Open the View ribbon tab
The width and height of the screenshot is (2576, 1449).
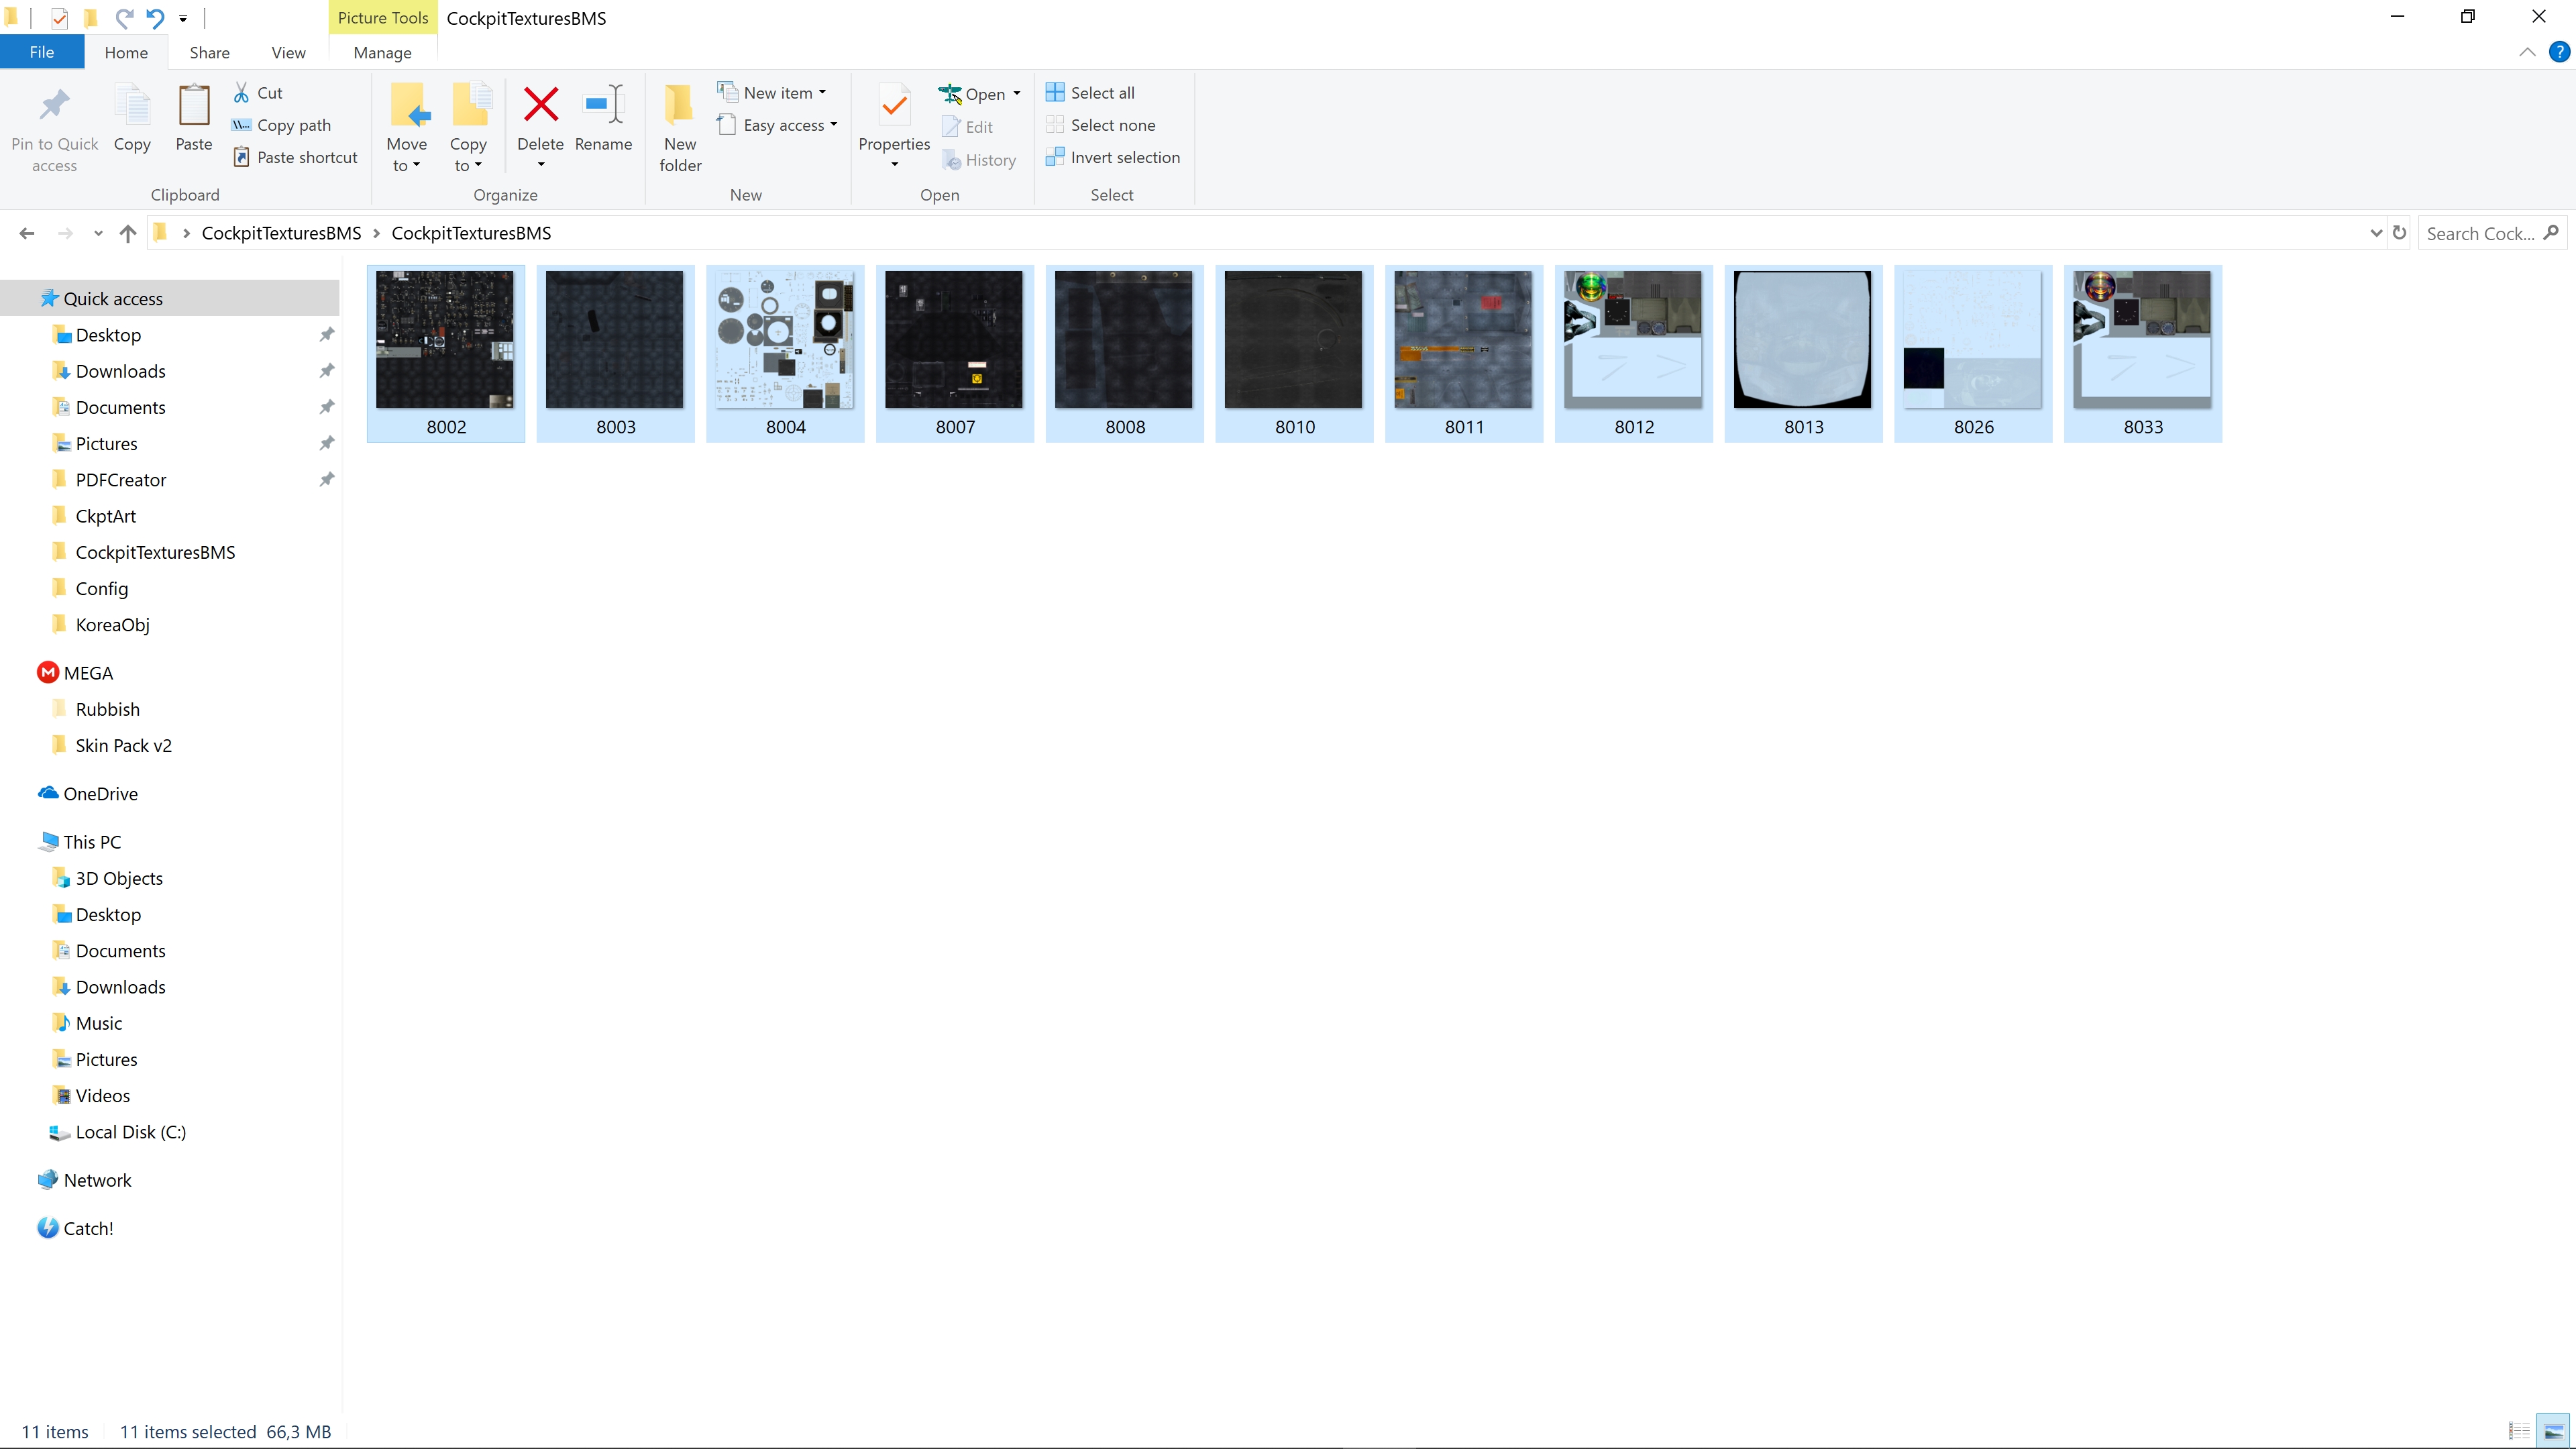pos(288,52)
